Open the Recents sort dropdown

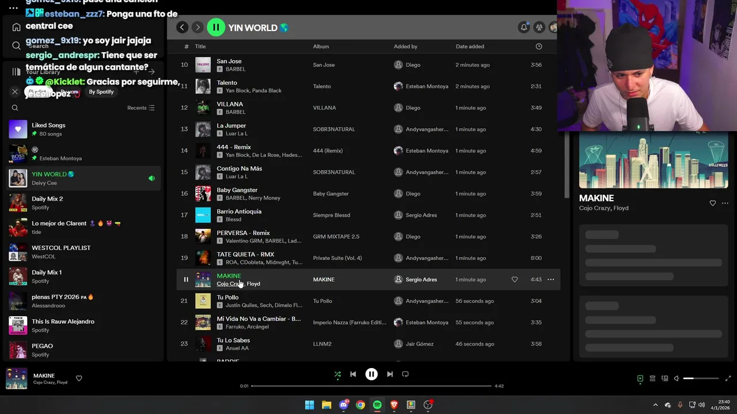(141, 108)
